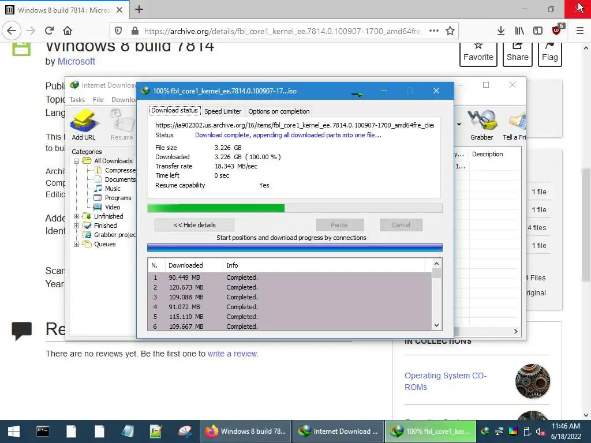The image size is (591, 443).
Task: Open Firefox downloads panel arrow icon
Action: coord(501,31)
